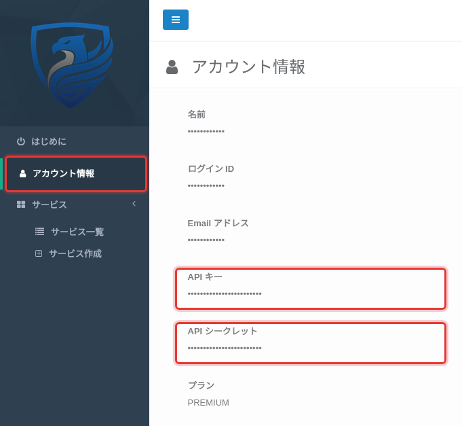Click the plus-box icon beside サービス作成

pyautogui.click(x=39, y=253)
